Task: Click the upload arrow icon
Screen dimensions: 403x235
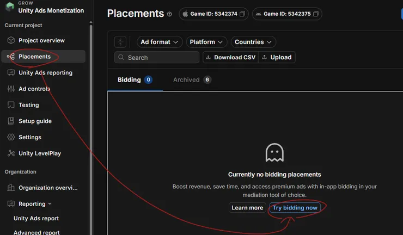Action: coord(264,57)
